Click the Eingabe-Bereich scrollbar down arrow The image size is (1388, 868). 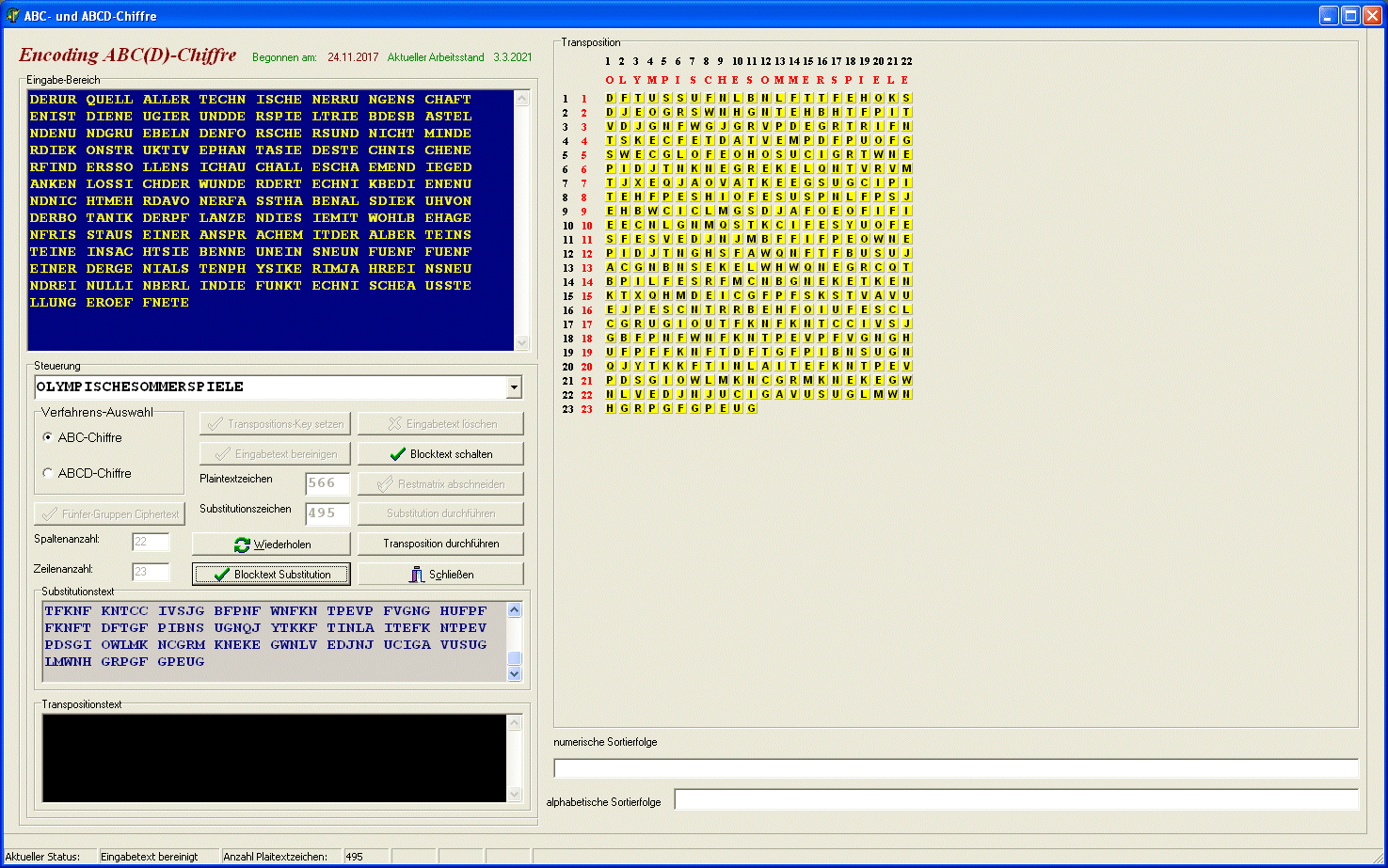click(522, 343)
